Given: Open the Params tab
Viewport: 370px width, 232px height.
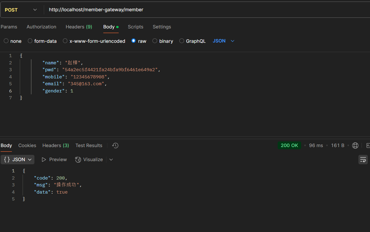Looking at the screenshot, I should pyautogui.click(x=9, y=27).
